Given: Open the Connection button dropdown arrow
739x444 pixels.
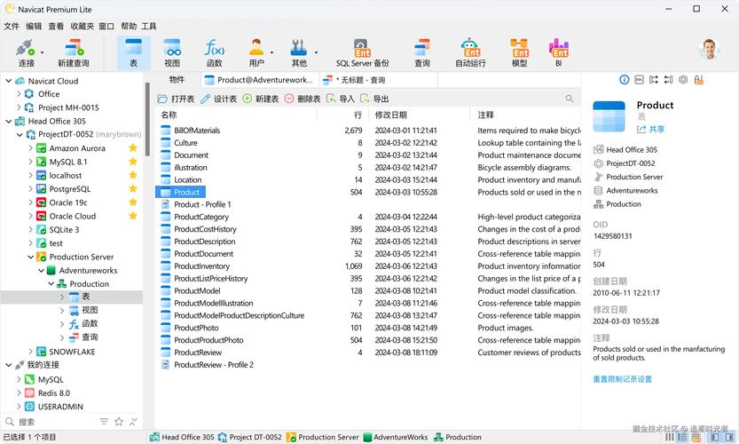Looking at the screenshot, I should click(42, 52).
